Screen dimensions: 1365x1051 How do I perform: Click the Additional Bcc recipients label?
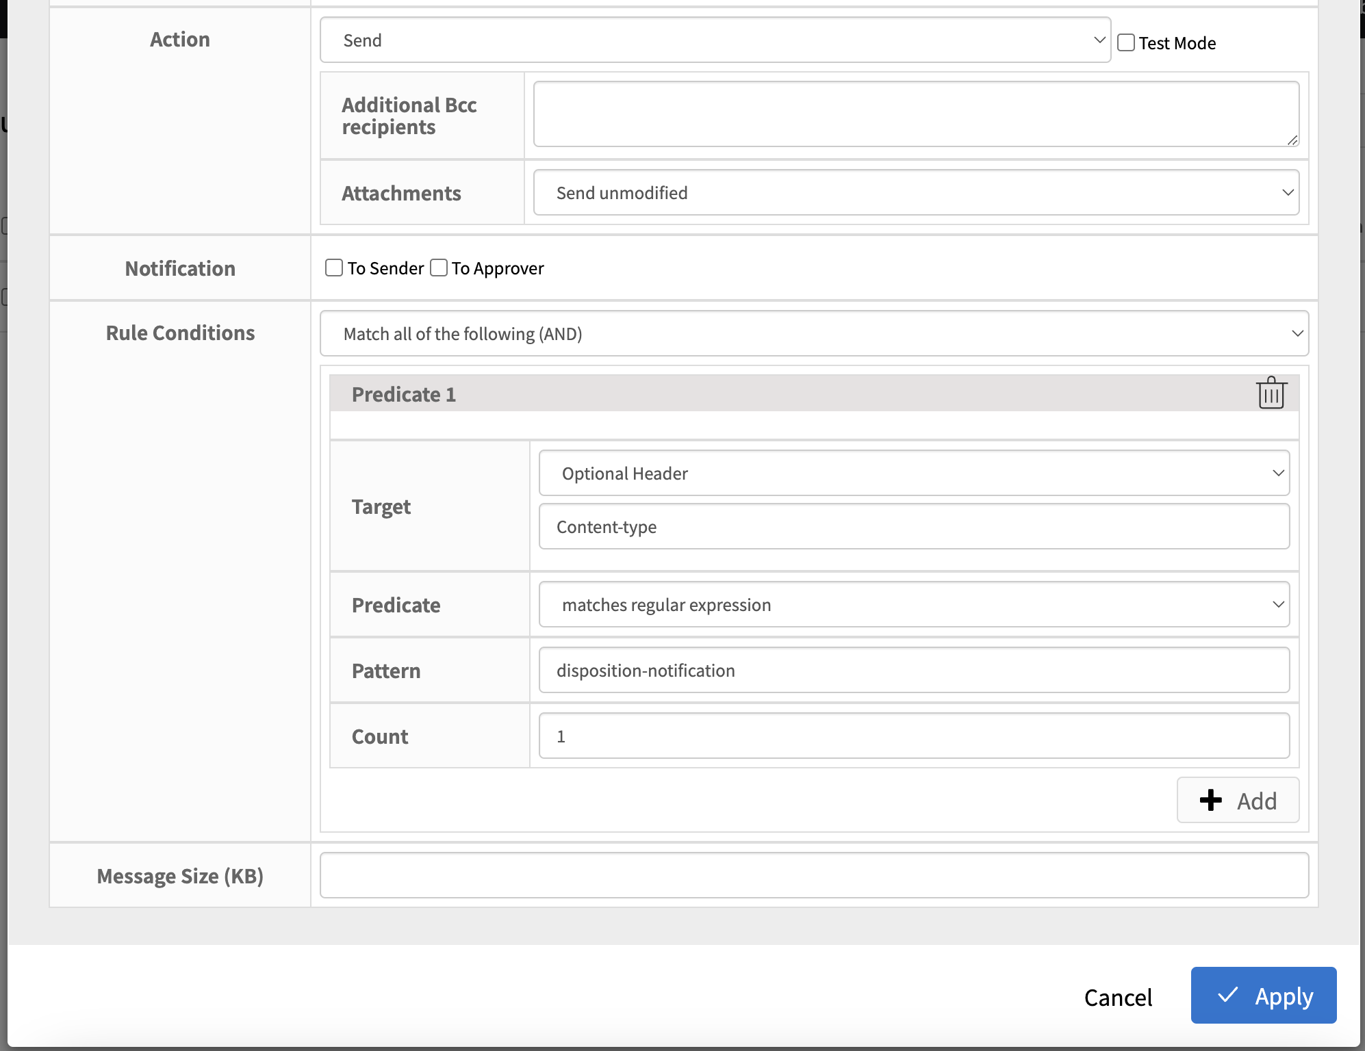pyautogui.click(x=409, y=116)
